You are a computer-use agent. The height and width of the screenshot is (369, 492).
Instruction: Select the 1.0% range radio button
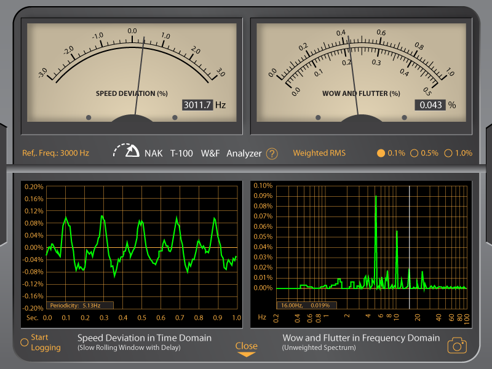448,153
